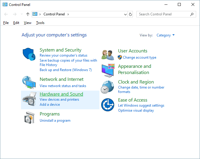Image resolution: width=200 pixels, height=159 pixels.
Task: Open the View by Category dropdown
Action: [x=165, y=35]
